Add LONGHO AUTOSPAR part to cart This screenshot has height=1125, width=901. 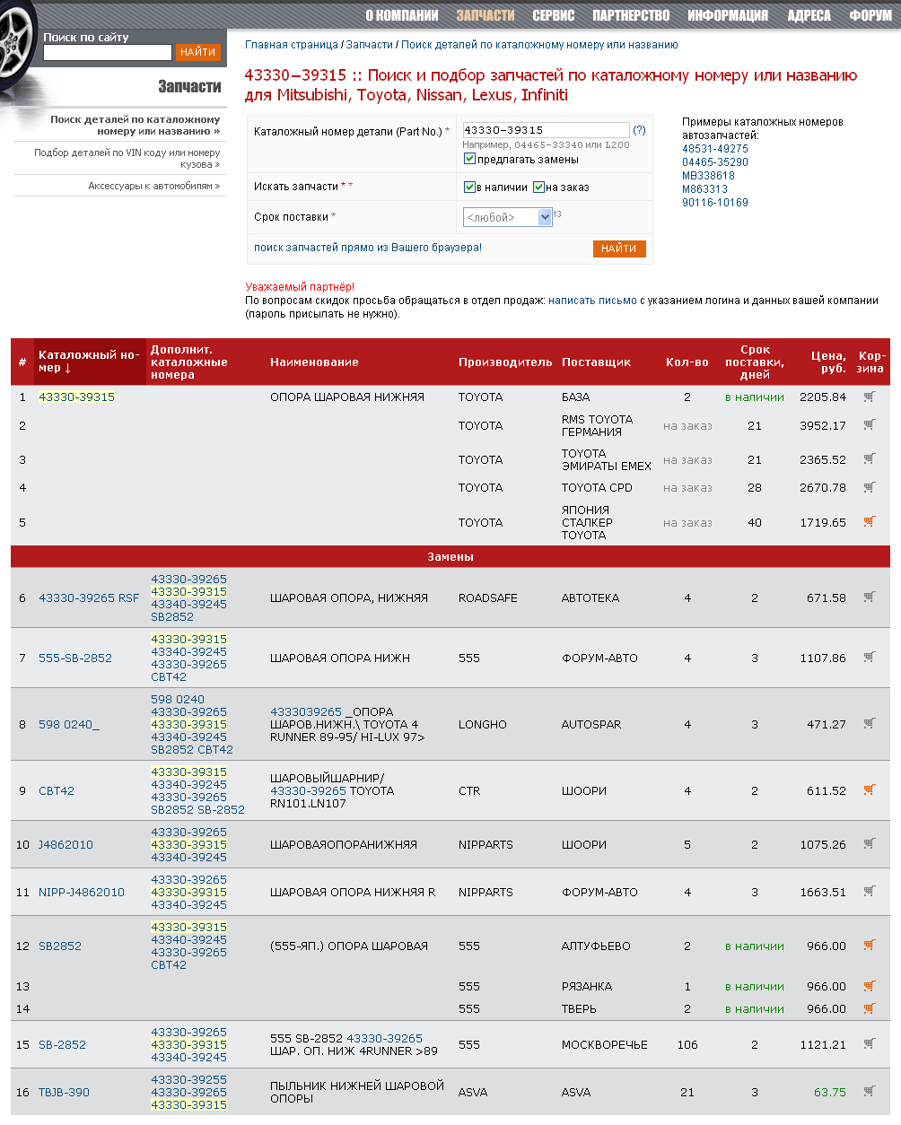[x=869, y=723]
